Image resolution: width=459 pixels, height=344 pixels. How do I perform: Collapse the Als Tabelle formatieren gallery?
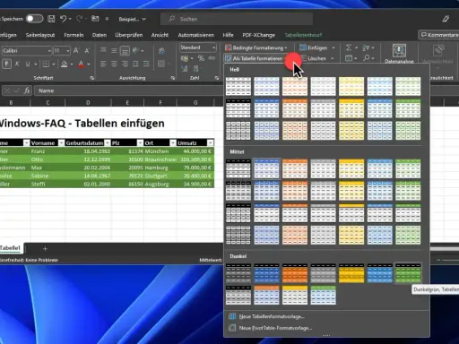[x=254, y=58]
